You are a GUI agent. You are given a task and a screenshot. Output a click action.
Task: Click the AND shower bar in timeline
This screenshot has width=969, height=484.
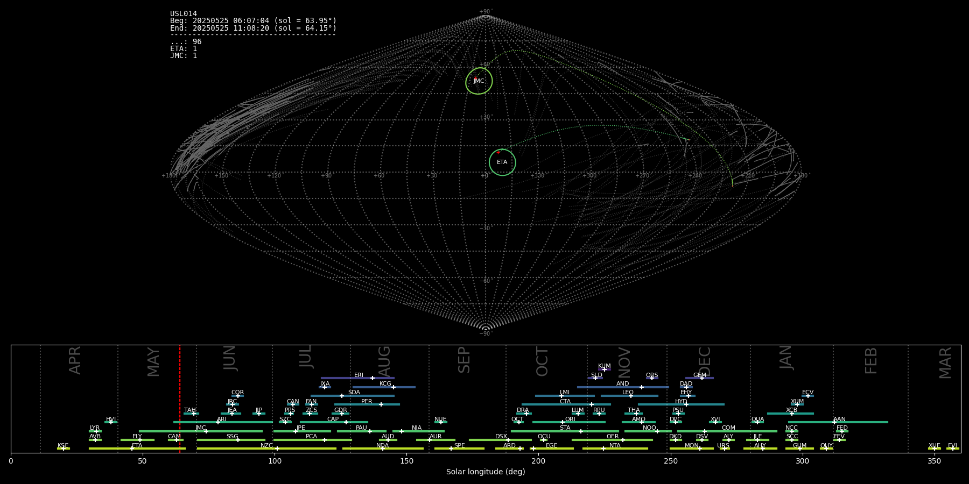[x=623, y=387]
